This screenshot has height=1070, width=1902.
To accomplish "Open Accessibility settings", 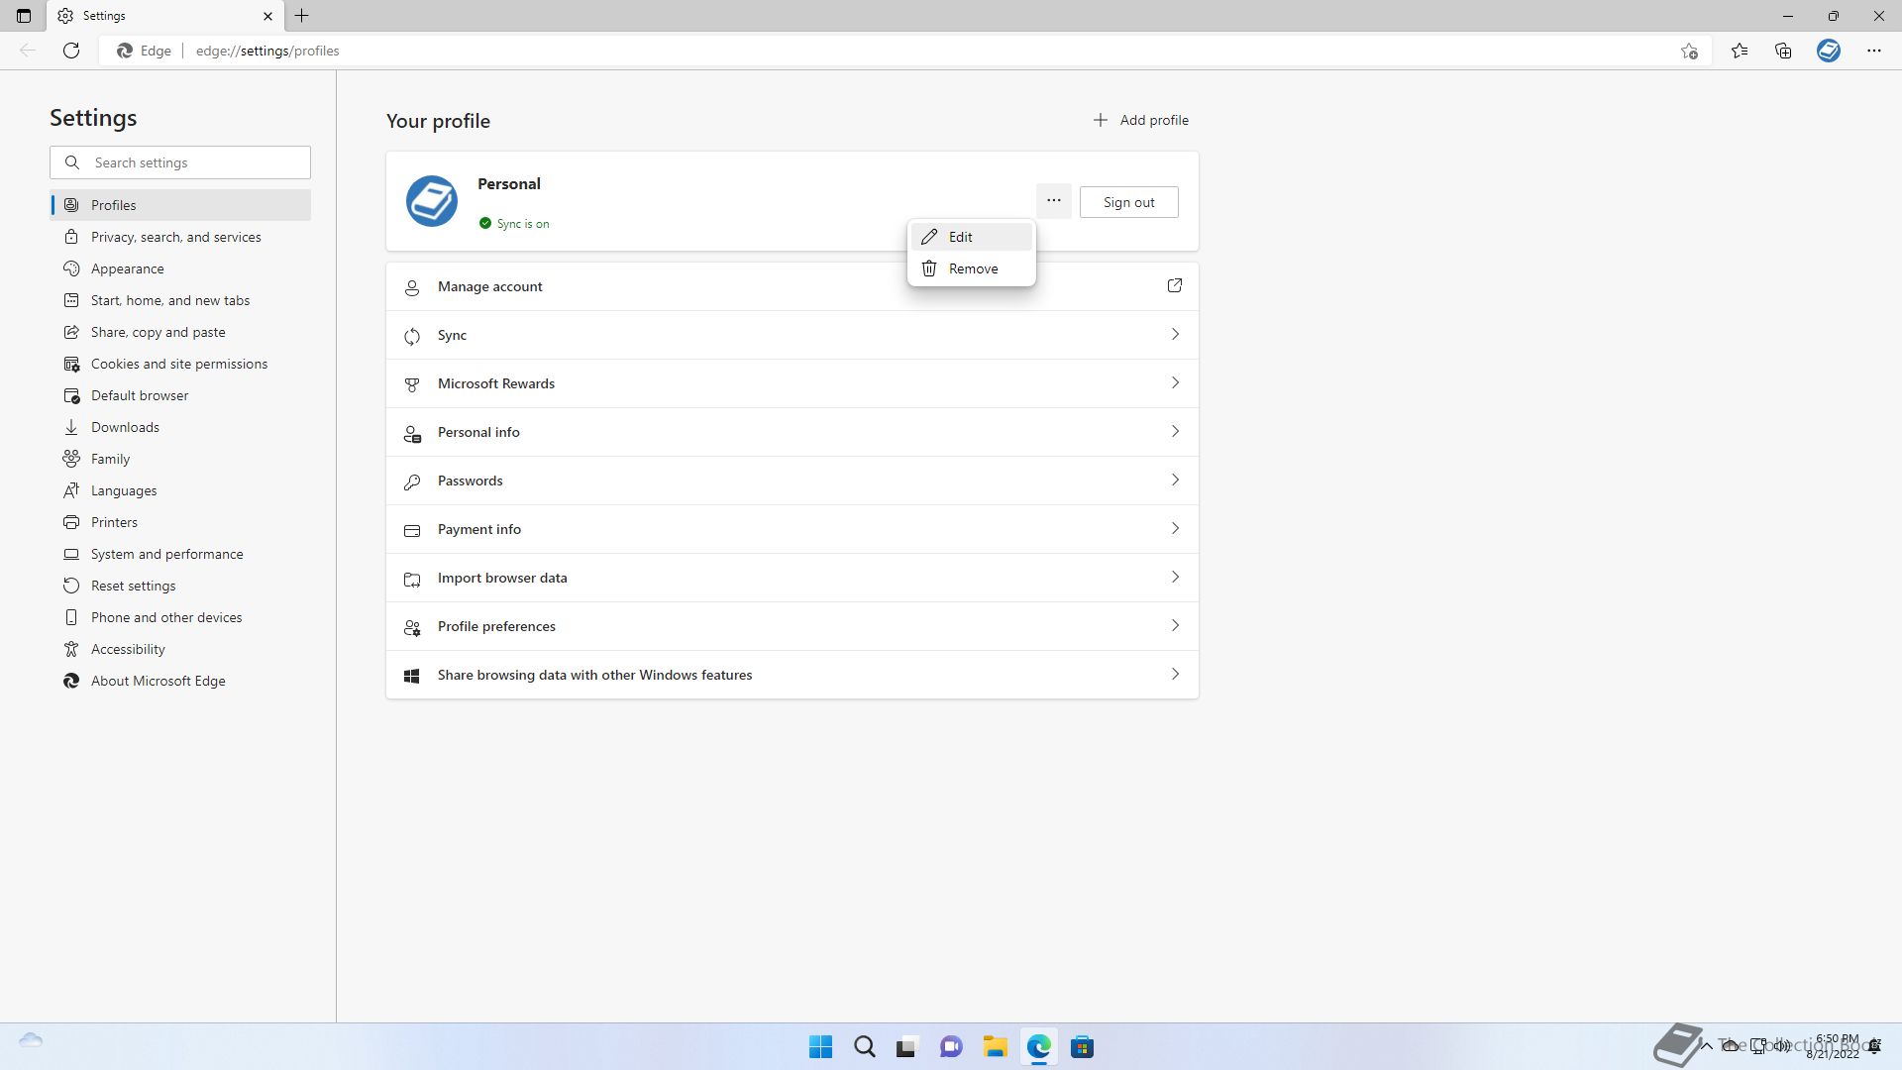I will [180, 649].
